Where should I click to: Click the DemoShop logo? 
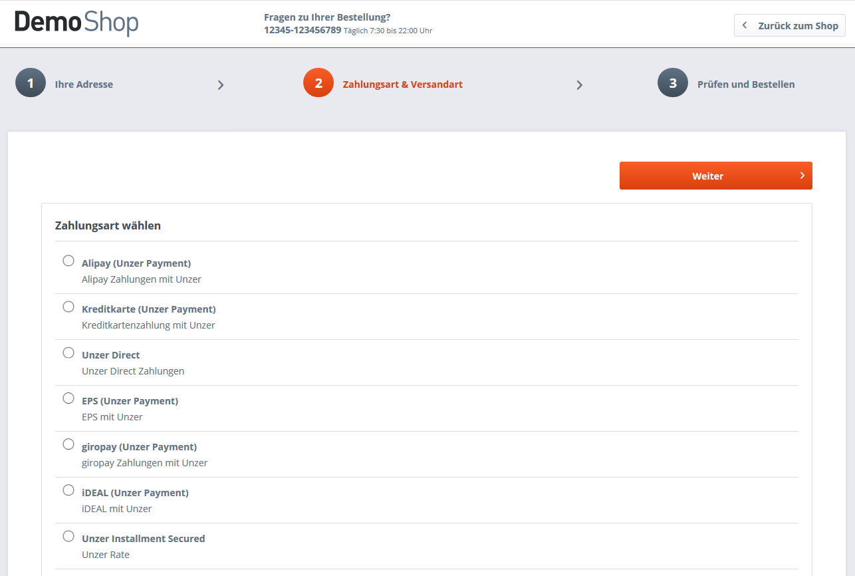[x=76, y=23]
